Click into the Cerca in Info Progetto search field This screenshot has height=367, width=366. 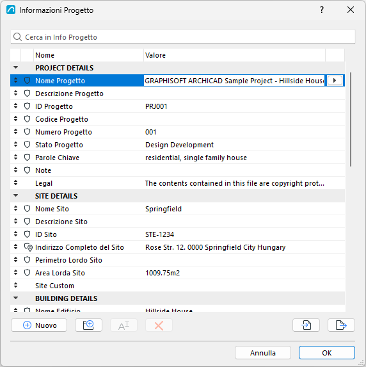(183, 37)
